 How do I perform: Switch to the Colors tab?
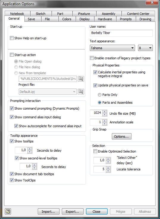tap(67, 19)
